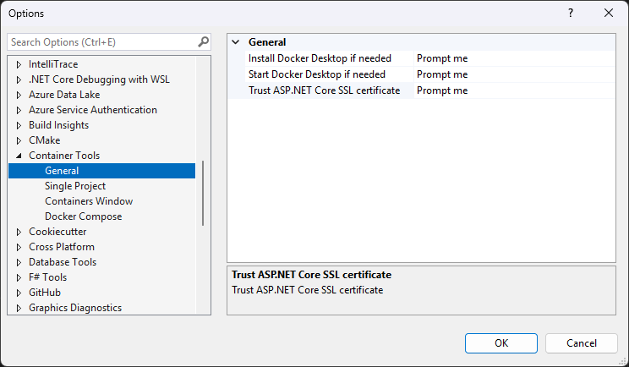Expand the IntelliTrace node arrow
The image size is (629, 367).
[19, 64]
